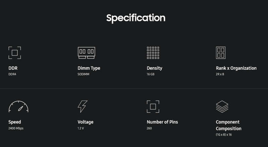Click the 1.2 V voltage value
268x147 pixels.
pyautogui.click(x=81, y=128)
